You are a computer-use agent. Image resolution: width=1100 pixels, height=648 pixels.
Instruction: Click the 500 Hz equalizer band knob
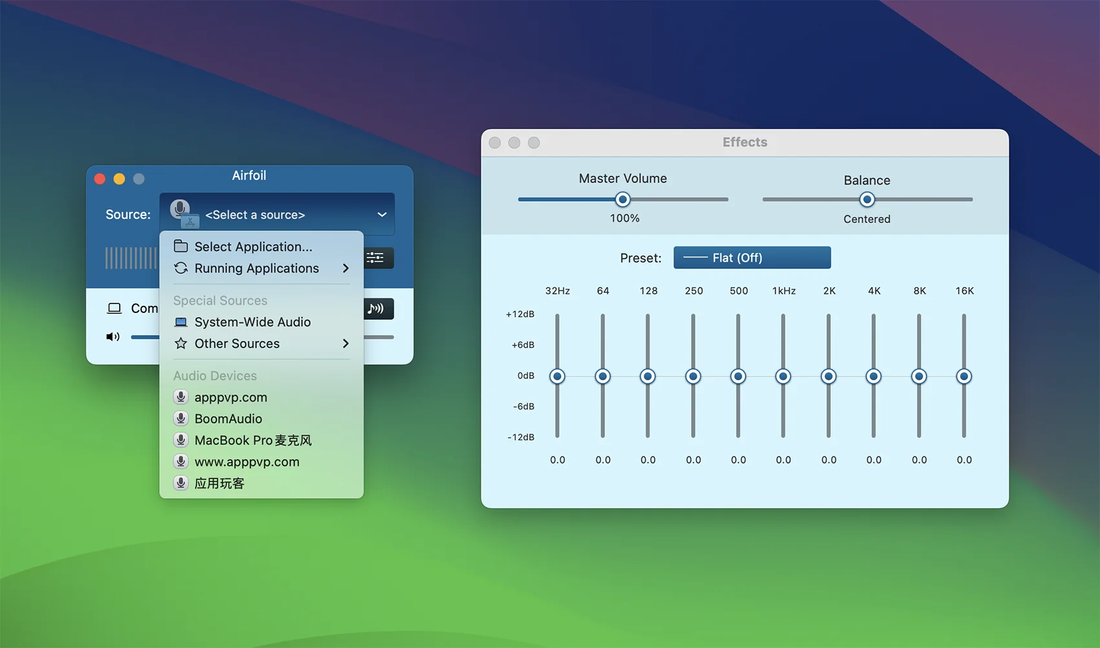pos(738,376)
